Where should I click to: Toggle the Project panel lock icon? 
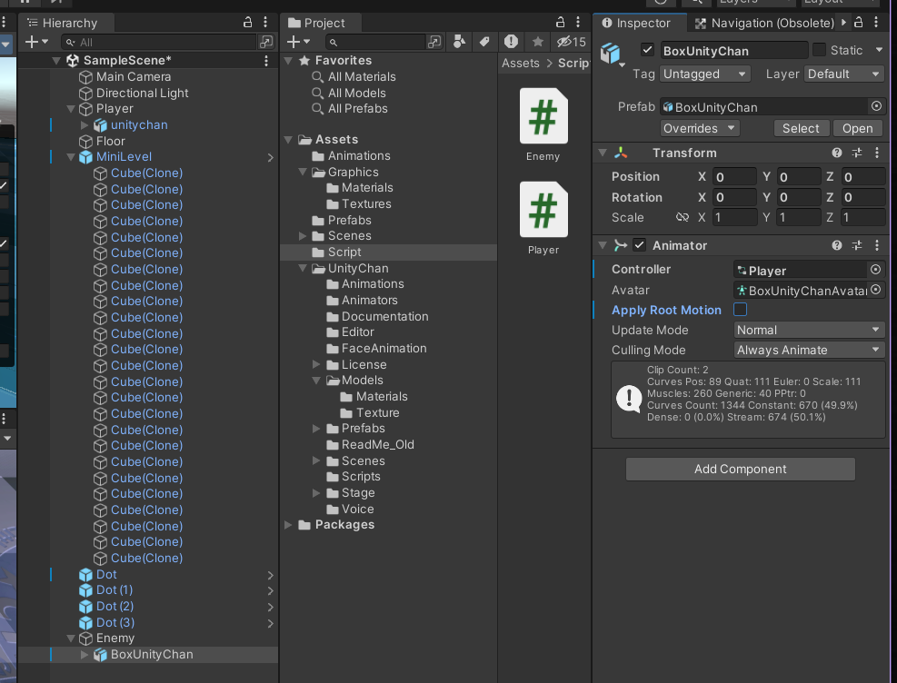click(561, 23)
